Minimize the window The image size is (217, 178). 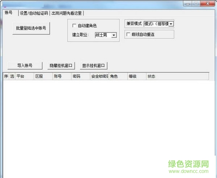click(x=188, y=4)
